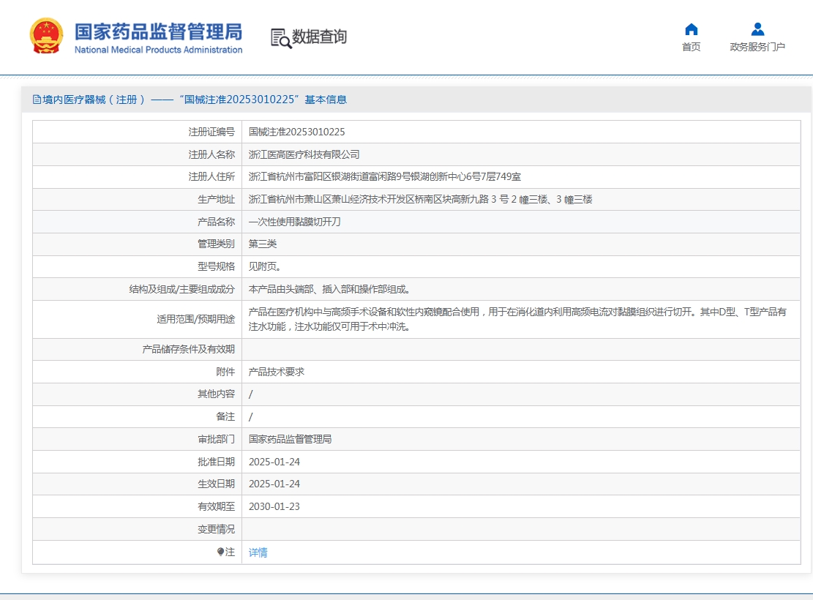This screenshot has width=813, height=600.
Task: Open the 数据查询 search icon
Action: 280,38
